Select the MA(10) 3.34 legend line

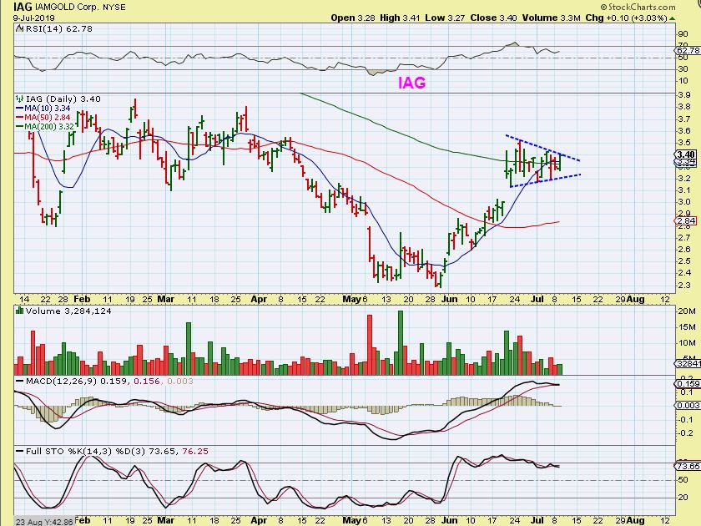(43, 109)
